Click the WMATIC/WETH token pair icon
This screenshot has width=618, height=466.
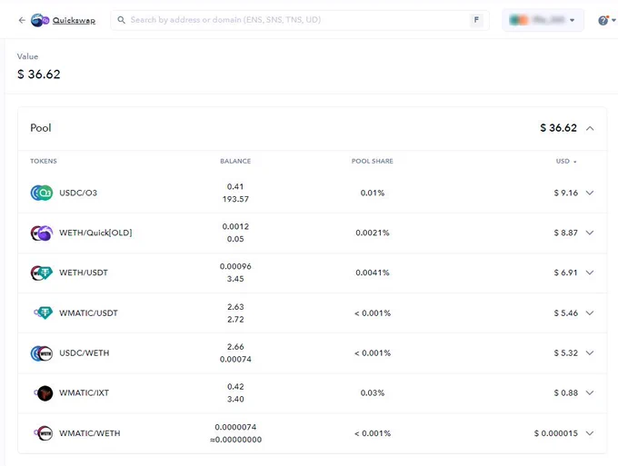[43, 433]
